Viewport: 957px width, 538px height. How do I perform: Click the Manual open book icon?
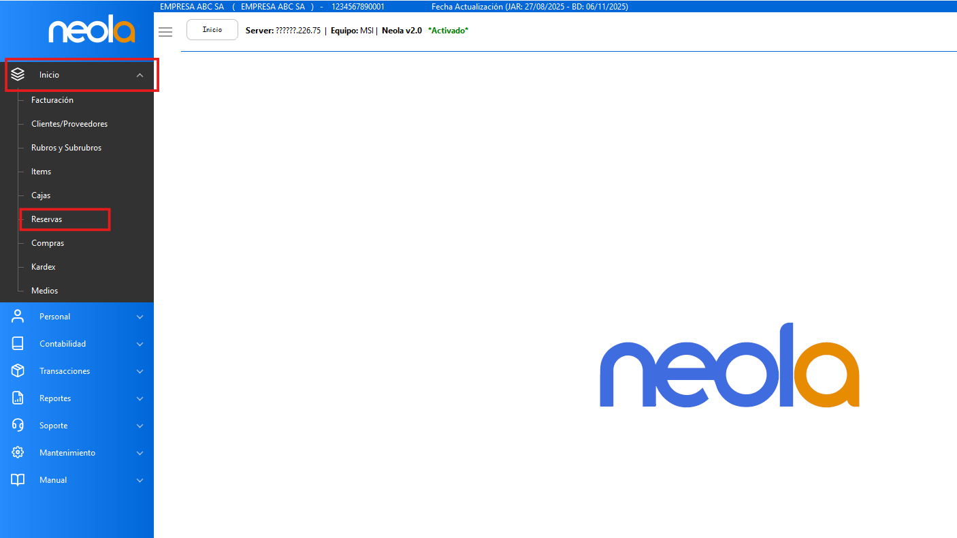(x=18, y=480)
